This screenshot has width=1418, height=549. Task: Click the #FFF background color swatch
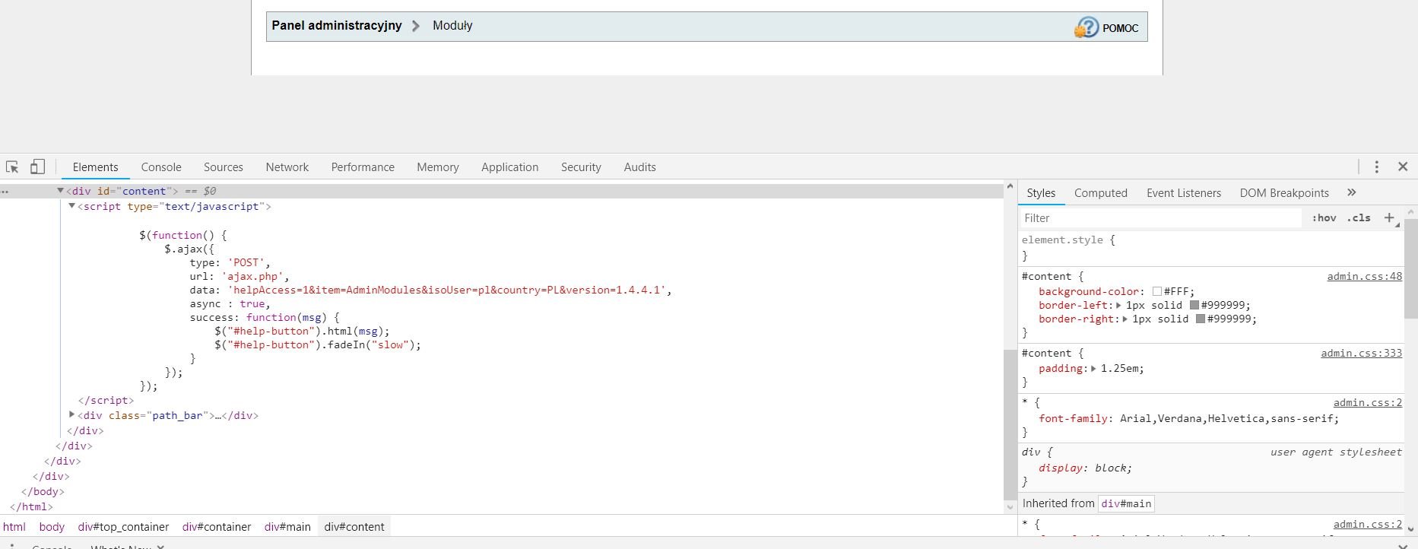point(1157,291)
